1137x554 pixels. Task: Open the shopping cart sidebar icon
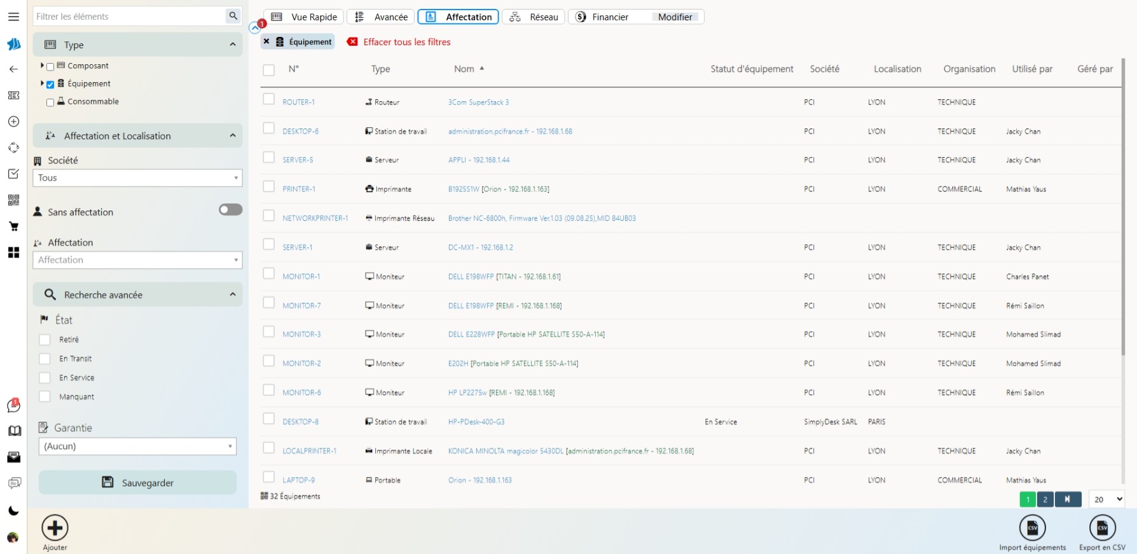pyautogui.click(x=13, y=226)
